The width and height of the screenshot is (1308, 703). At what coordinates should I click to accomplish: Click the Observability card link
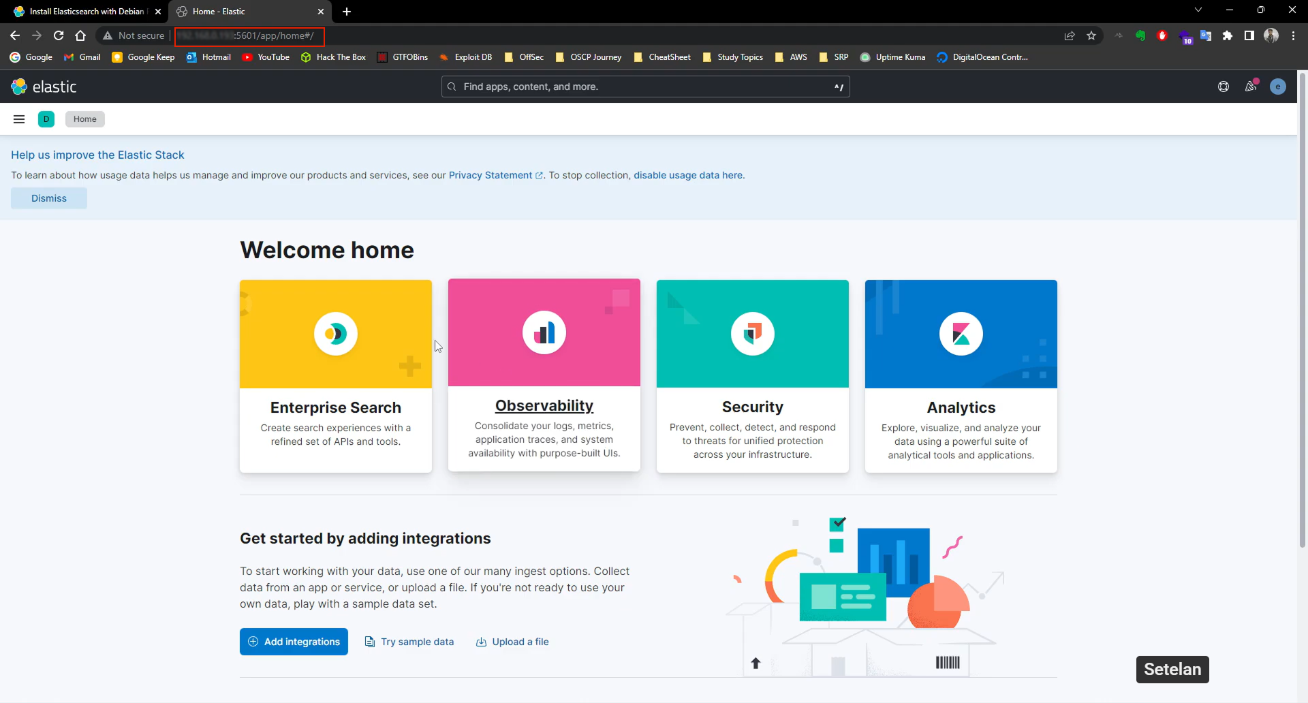[x=544, y=405]
